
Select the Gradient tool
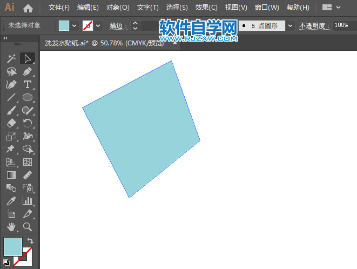[11, 175]
